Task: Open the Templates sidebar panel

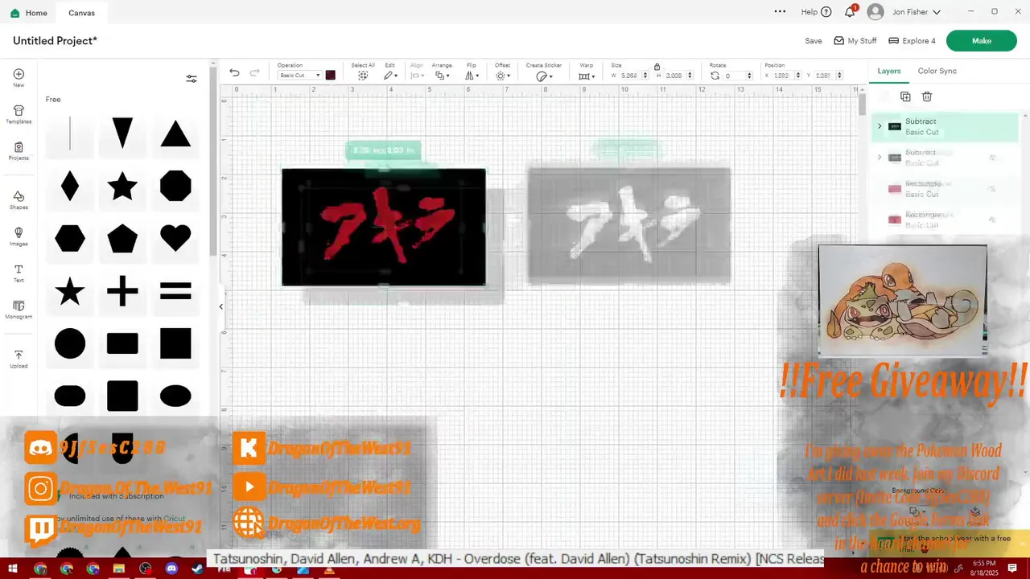Action: click(19, 114)
